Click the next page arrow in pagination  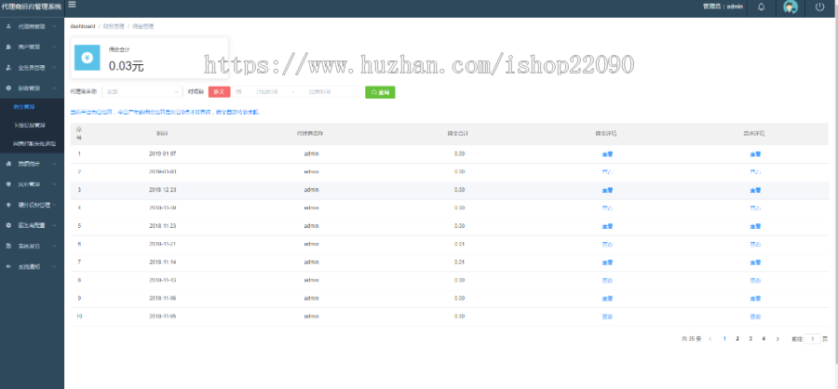(777, 339)
